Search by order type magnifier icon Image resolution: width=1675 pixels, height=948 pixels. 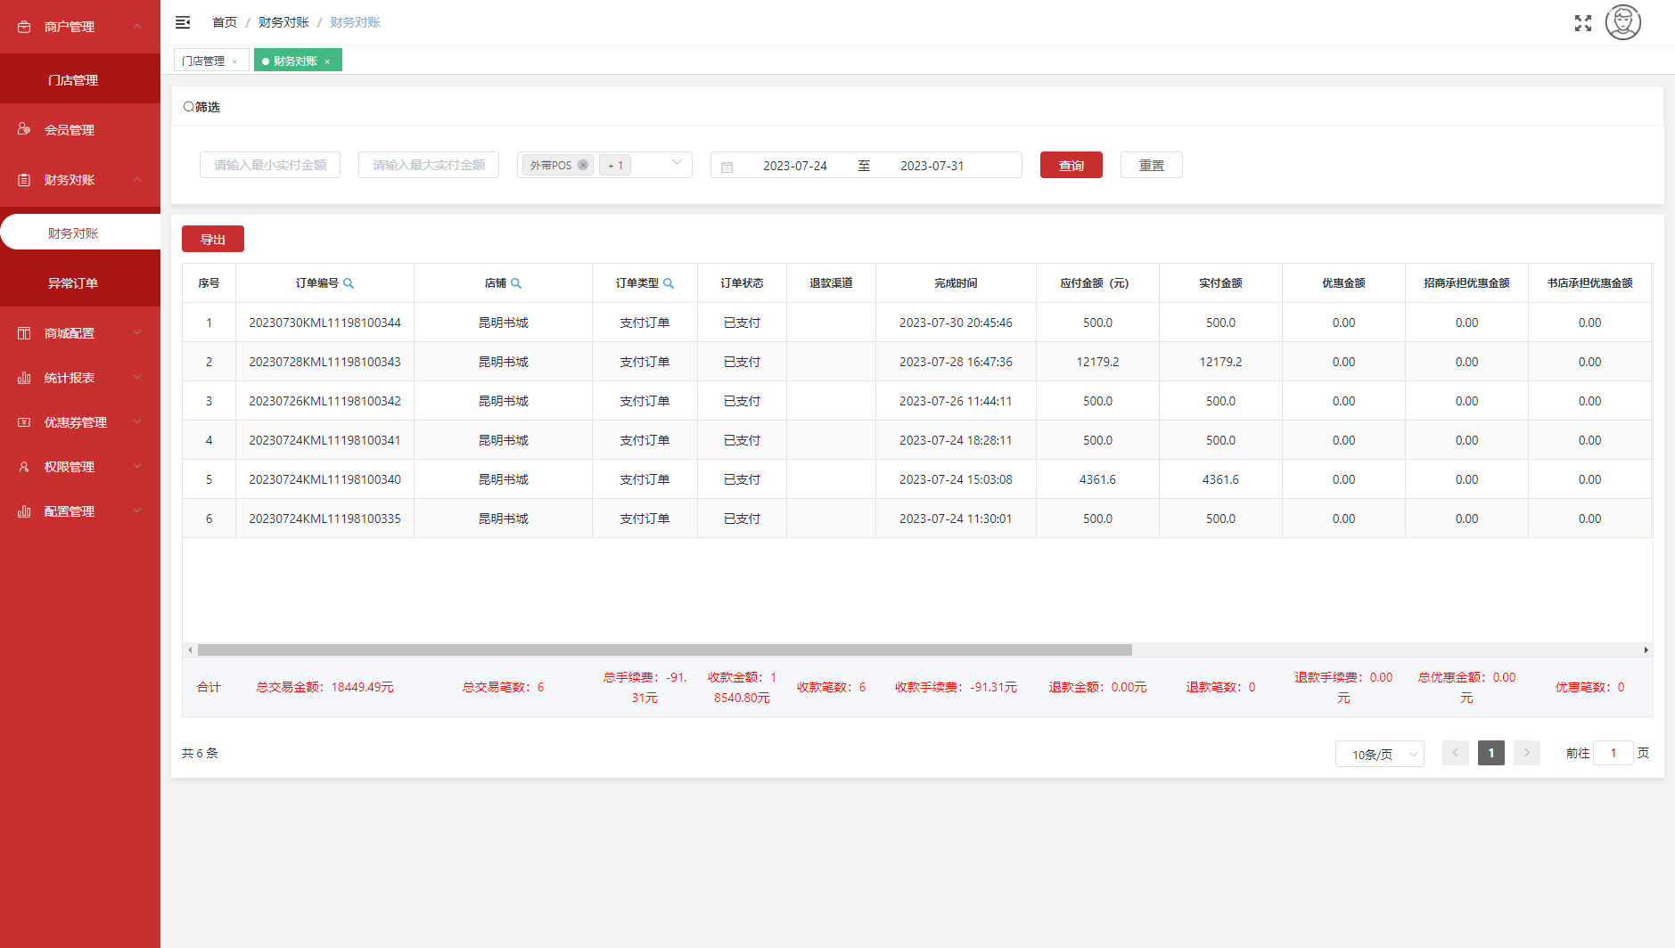point(669,283)
